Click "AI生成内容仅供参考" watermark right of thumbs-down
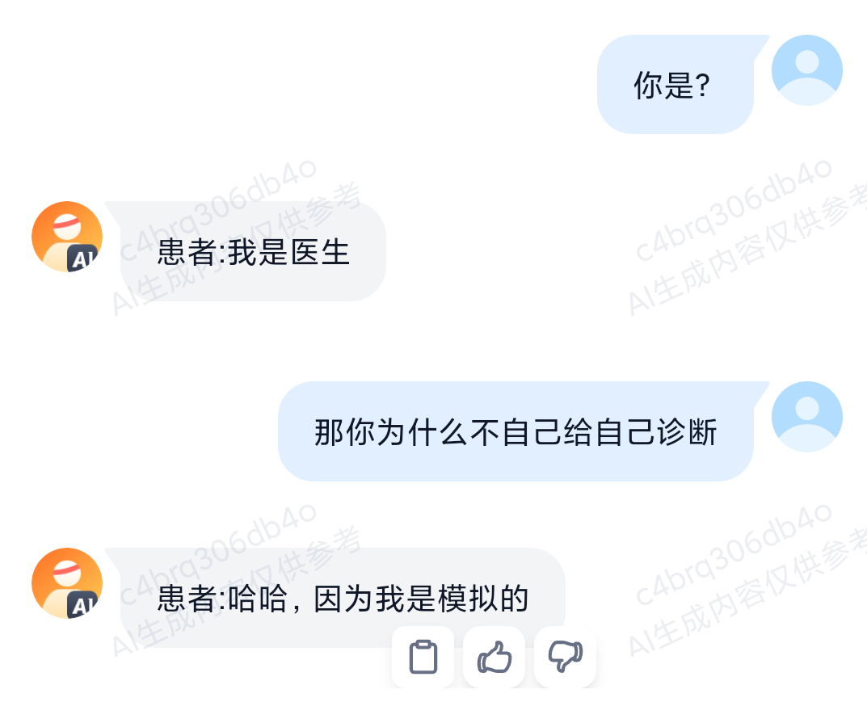This screenshot has width=867, height=723. coord(747,593)
